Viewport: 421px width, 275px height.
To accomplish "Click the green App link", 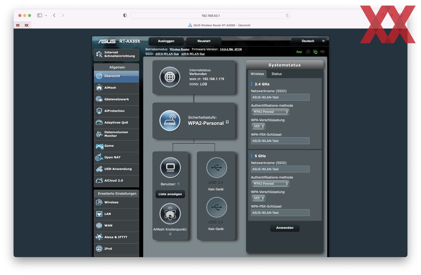I will (299, 52).
